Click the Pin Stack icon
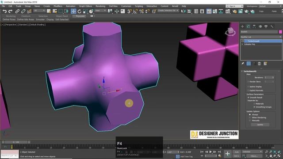This screenshot has width=283, height=159. pyautogui.click(x=243, y=64)
